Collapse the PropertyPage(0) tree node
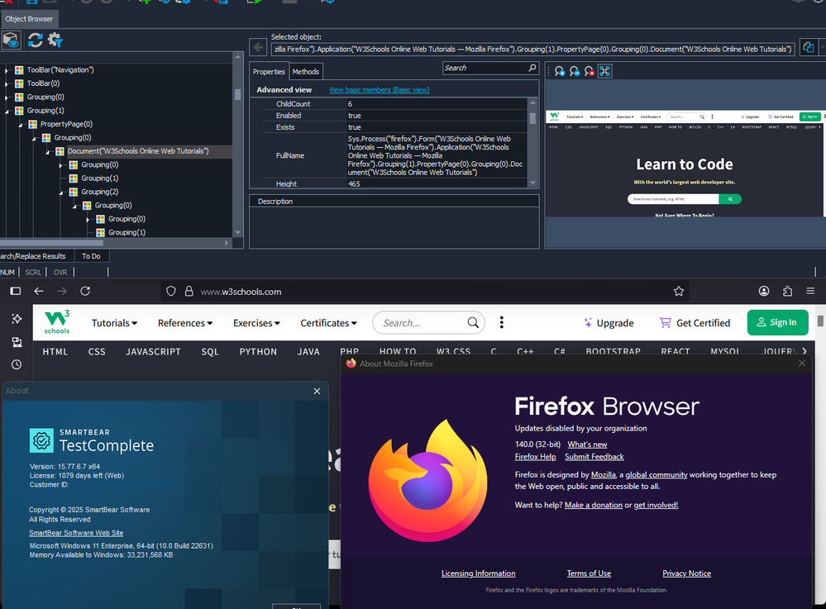This screenshot has width=826, height=609. pos(20,125)
